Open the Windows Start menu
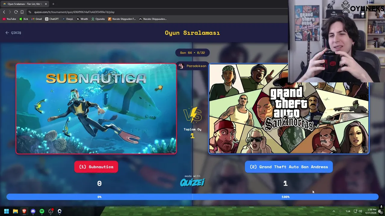This screenshot has height=216, width=385. point(6,211)
